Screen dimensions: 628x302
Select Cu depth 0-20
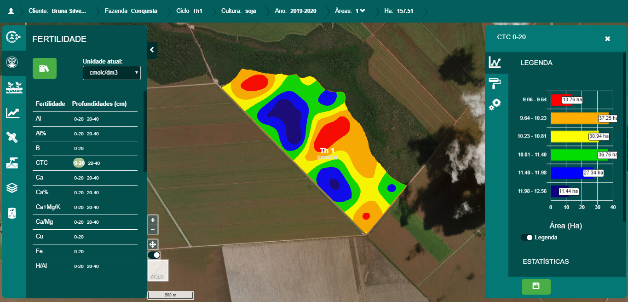coord(79,237)
